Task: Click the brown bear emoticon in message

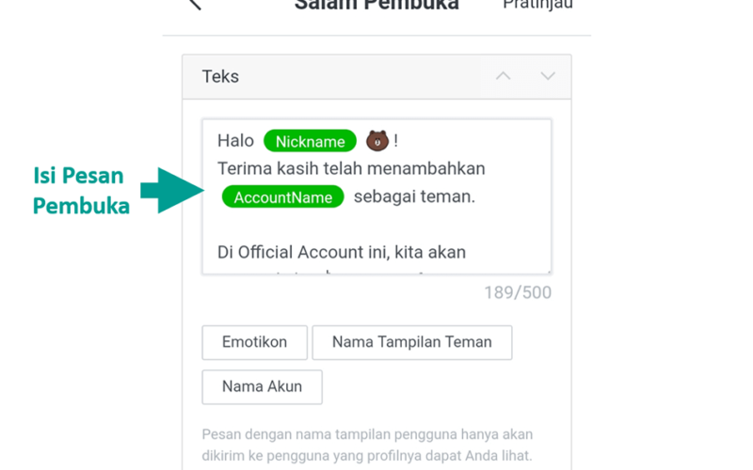Action: point(377,140)
